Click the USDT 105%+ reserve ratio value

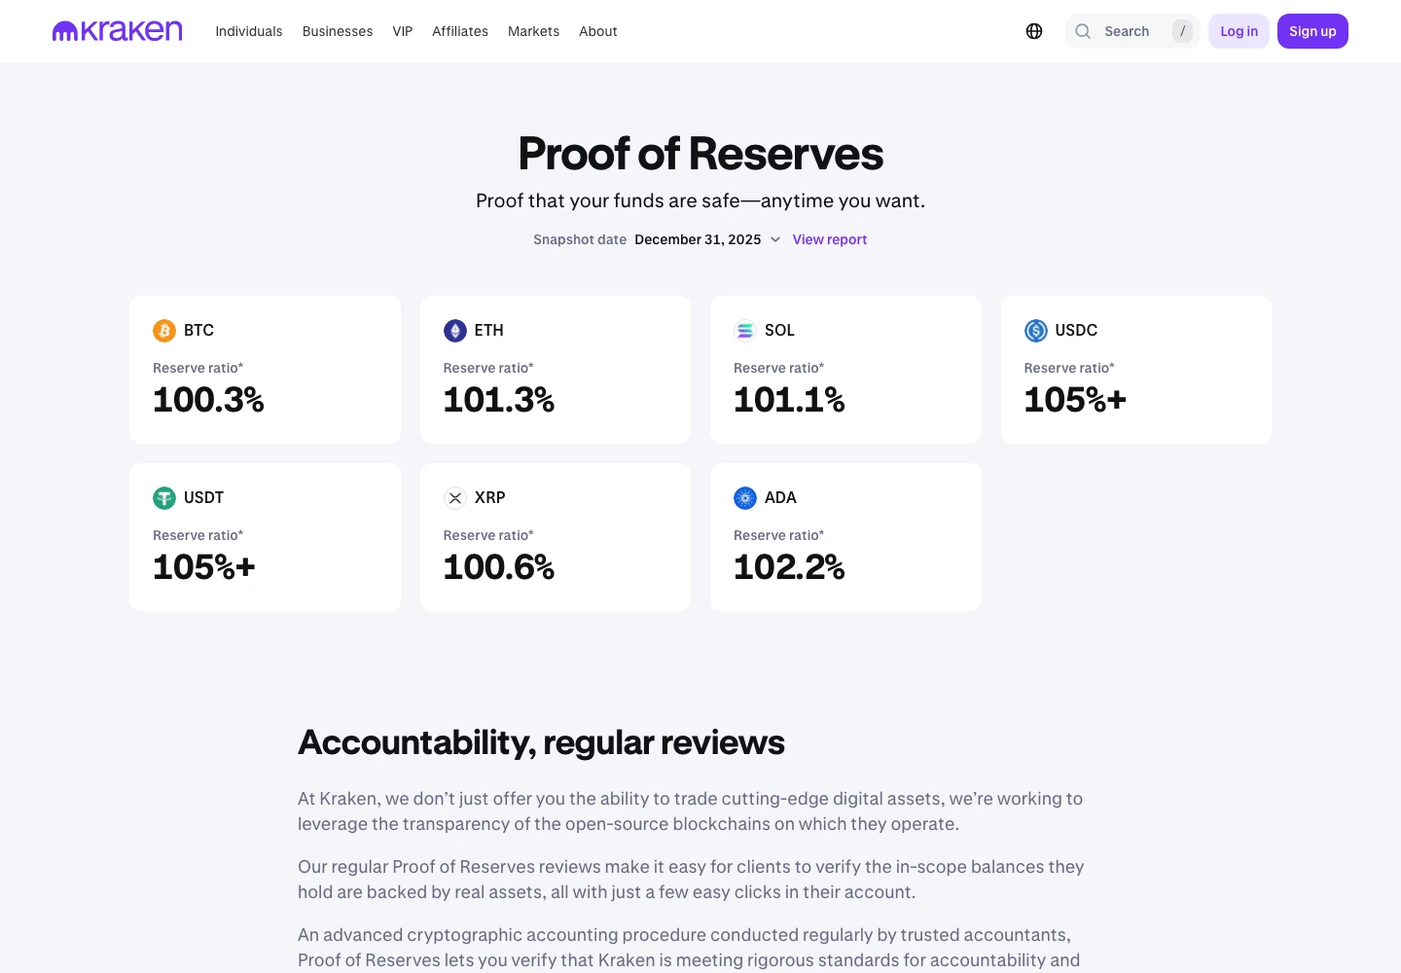coord(204,567)
